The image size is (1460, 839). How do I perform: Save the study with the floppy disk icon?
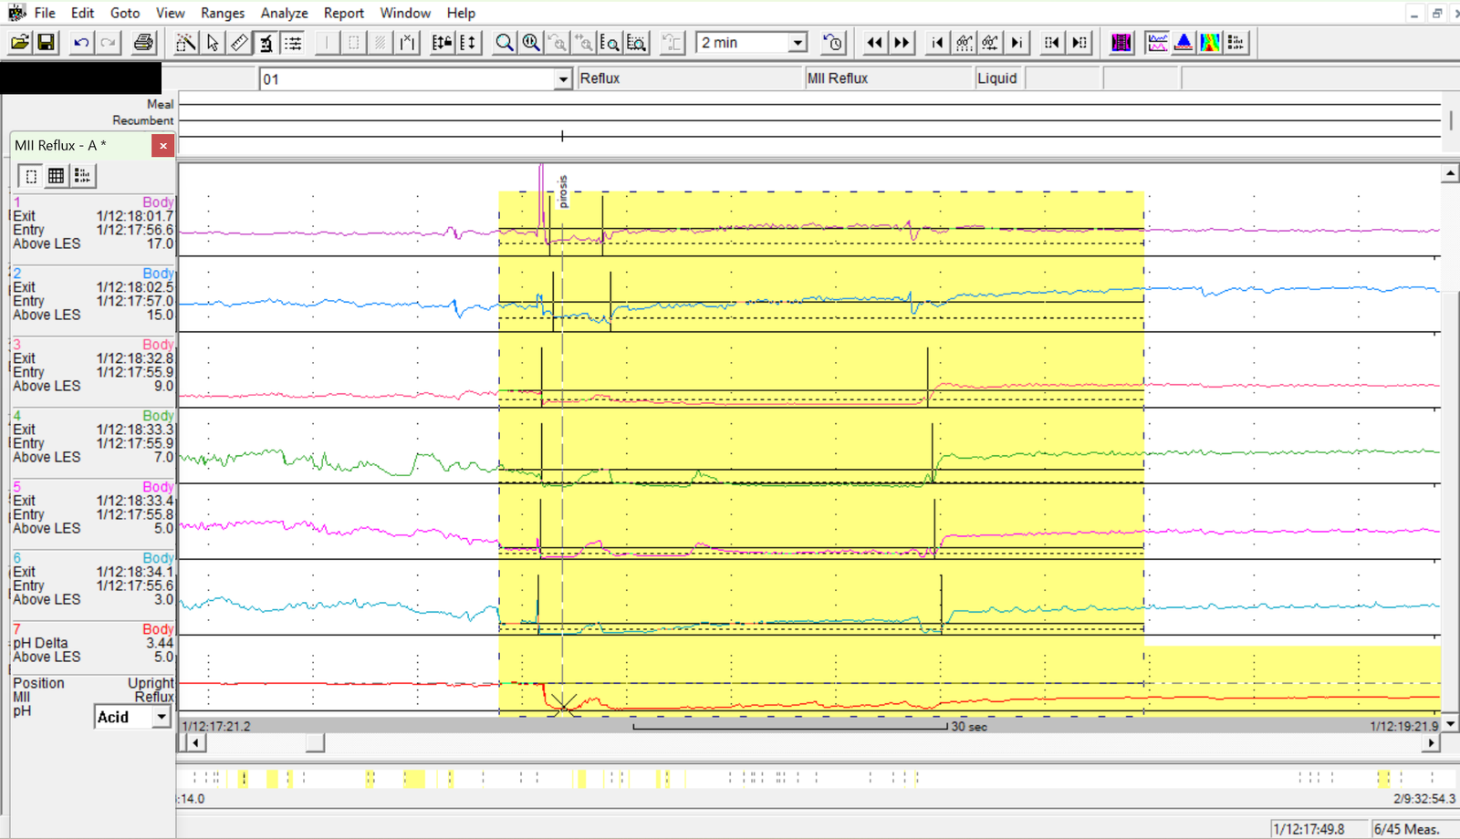[46, 43]
